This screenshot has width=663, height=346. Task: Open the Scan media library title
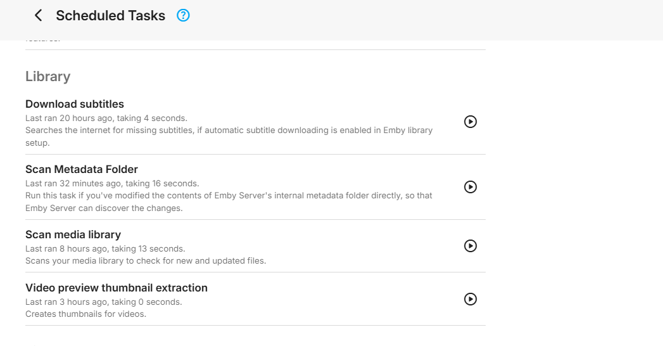[x=73, y=234]
